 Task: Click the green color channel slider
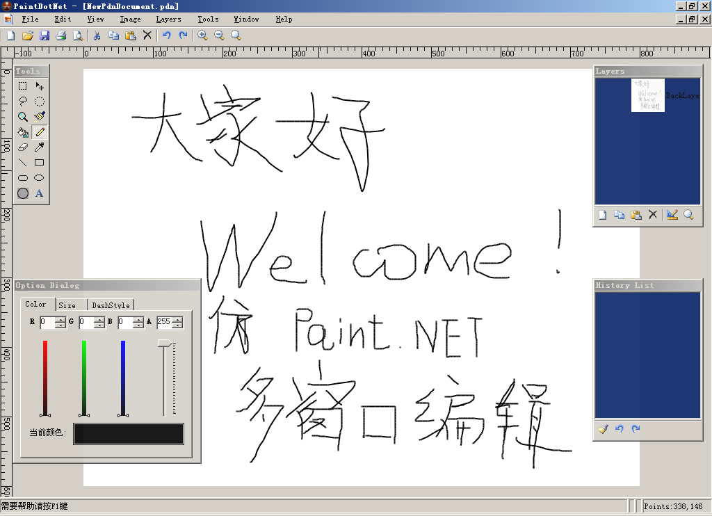pos(84,378)
